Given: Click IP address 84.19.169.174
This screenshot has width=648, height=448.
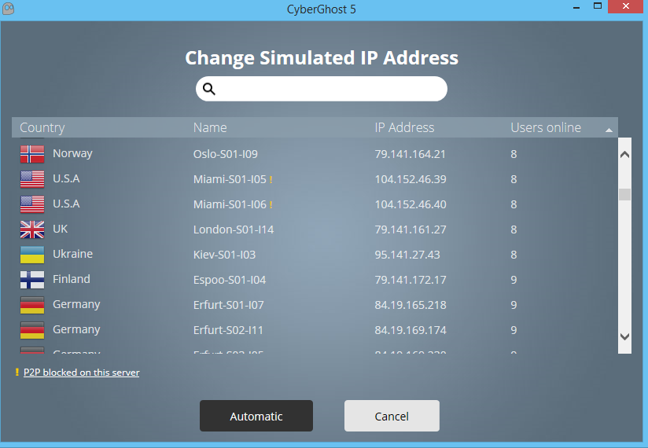Looking at the screenshot, I should [411, 331].
